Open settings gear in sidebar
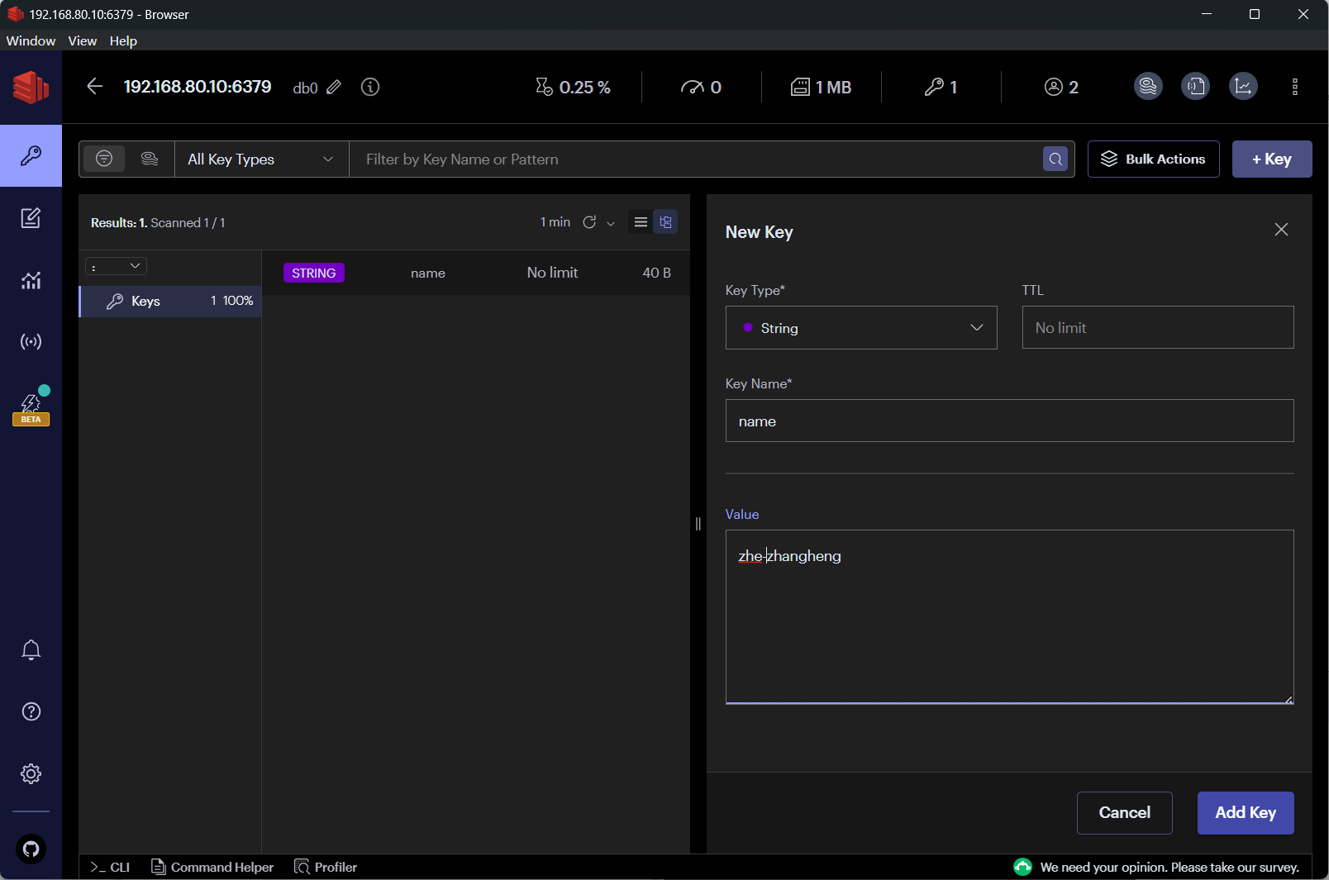 31,773
